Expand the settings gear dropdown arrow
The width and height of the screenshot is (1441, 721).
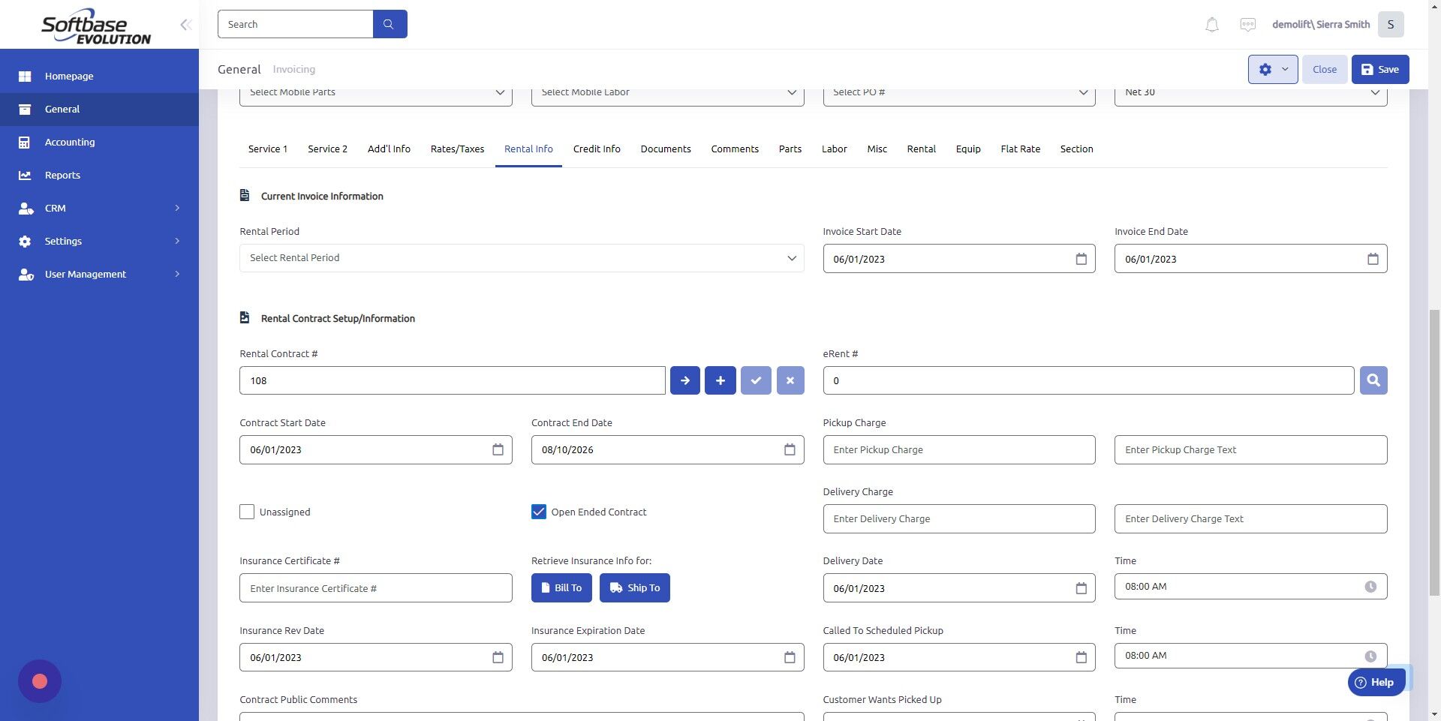(x=1284, y=69)
